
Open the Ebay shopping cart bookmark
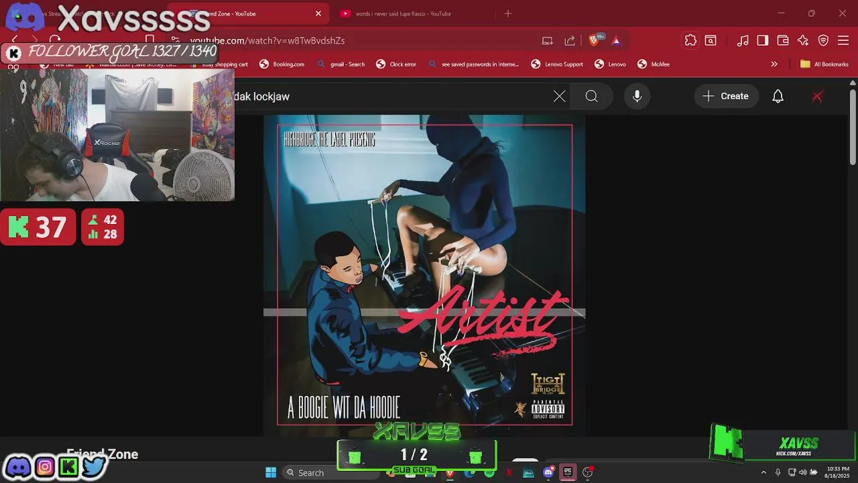point(219,64)
